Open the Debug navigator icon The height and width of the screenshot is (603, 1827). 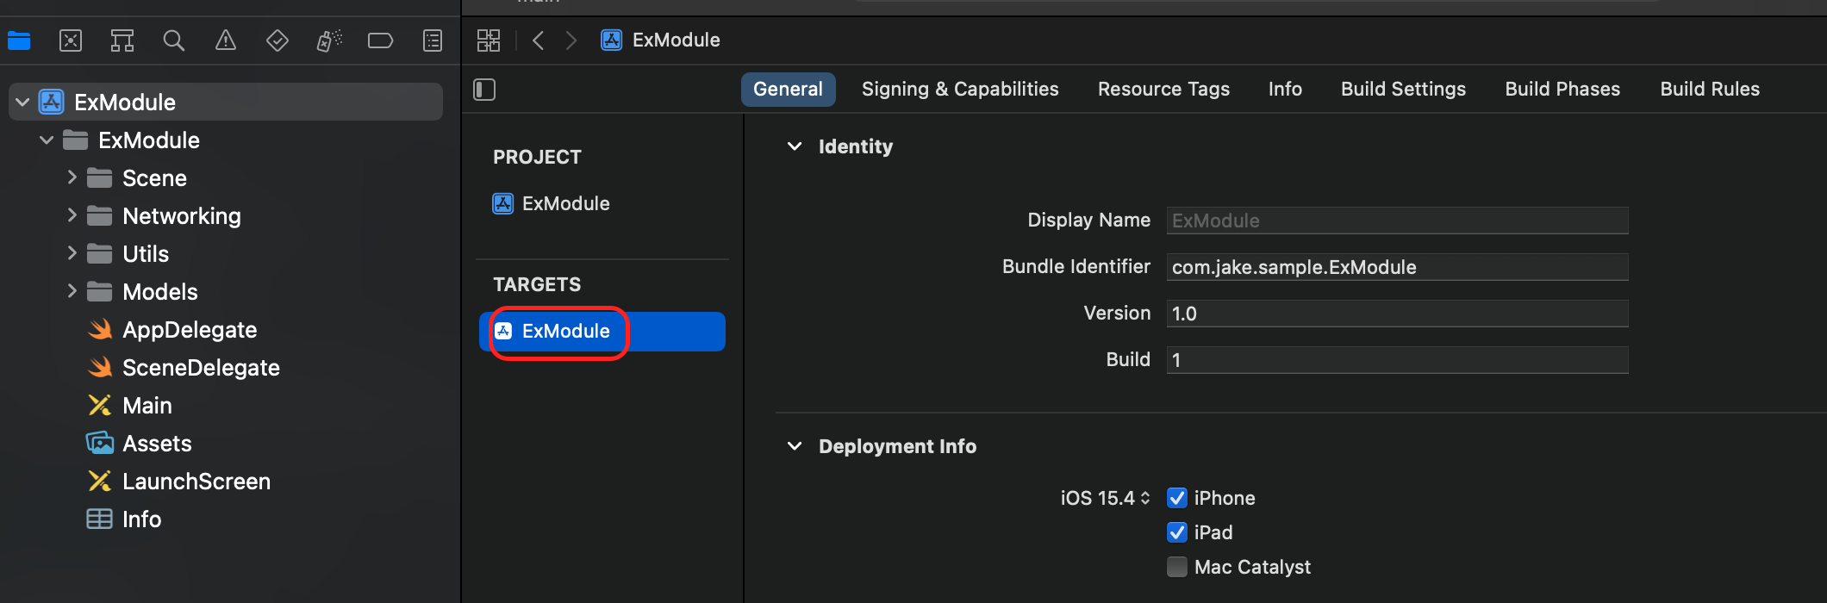(329, 40)
